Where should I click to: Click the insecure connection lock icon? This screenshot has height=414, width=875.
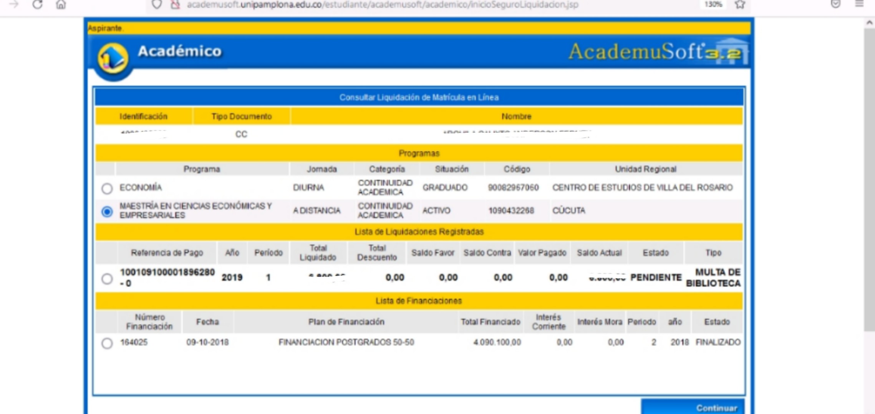(x=175, y=5)
